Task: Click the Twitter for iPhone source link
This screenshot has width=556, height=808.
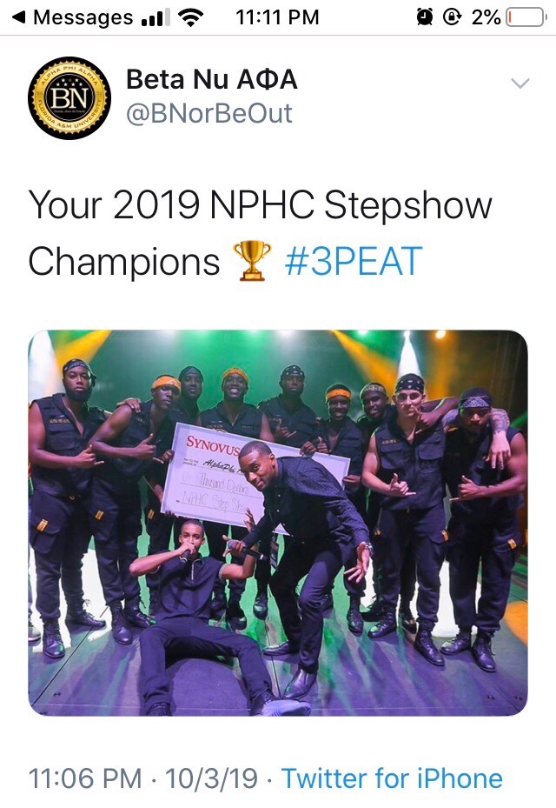Action: pyautogui.click(x=392, y=778)
